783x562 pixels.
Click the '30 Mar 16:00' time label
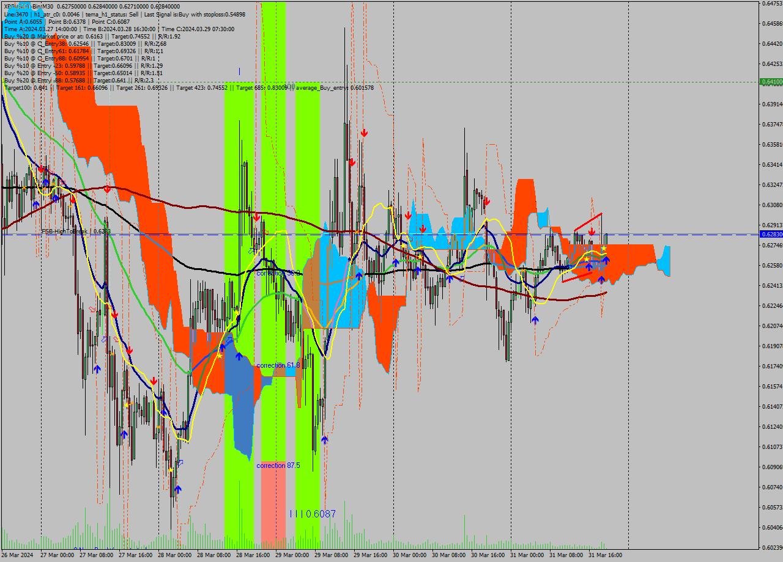coord(488,555)
